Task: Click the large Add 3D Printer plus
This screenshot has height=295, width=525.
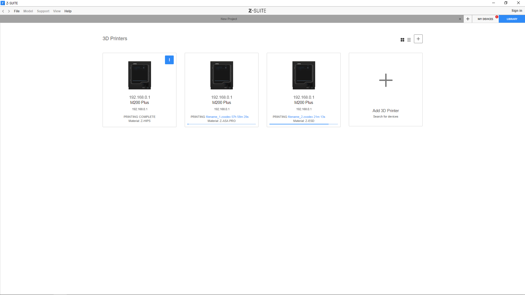Action: (385, 80)
